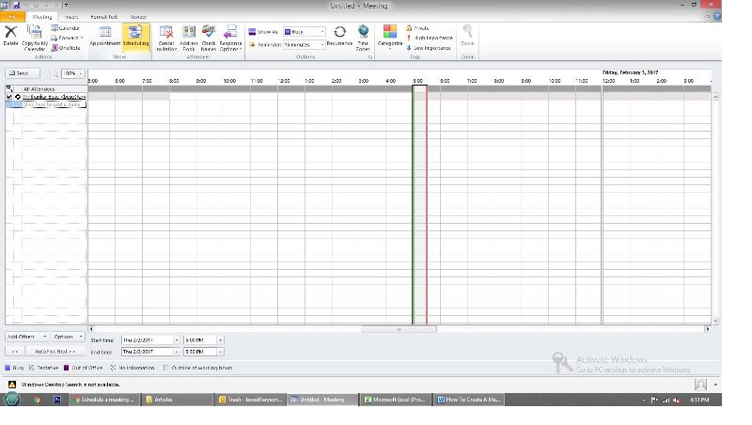Expand the Options group dialog launcher
This screenshot has width=752, height=425.
click(369, 57)
